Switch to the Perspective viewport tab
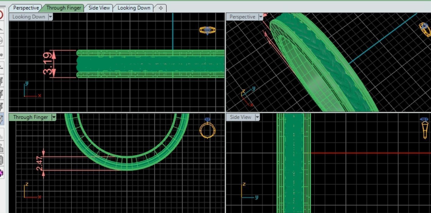Image resolution: width=431 pixels, height=213 pixels. [x=26, y=8]
